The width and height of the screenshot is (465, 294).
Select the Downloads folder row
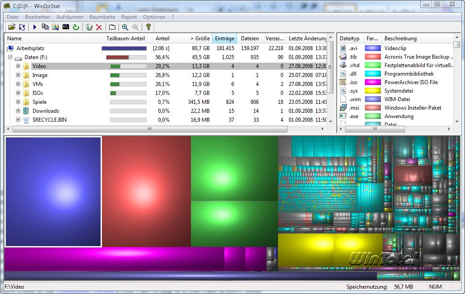click(x=46, y=111)
